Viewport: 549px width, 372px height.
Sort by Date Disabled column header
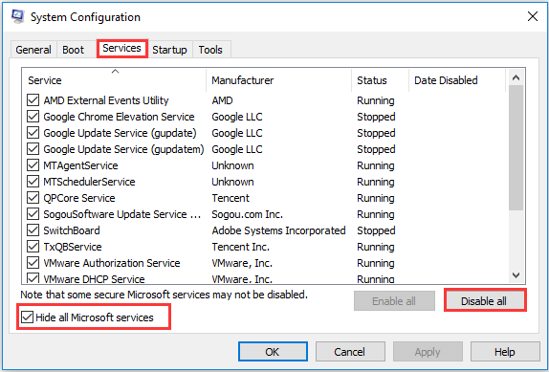(x=457, y=80)
